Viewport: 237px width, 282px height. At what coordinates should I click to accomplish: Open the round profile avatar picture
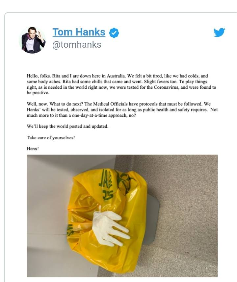click(32, 40)
